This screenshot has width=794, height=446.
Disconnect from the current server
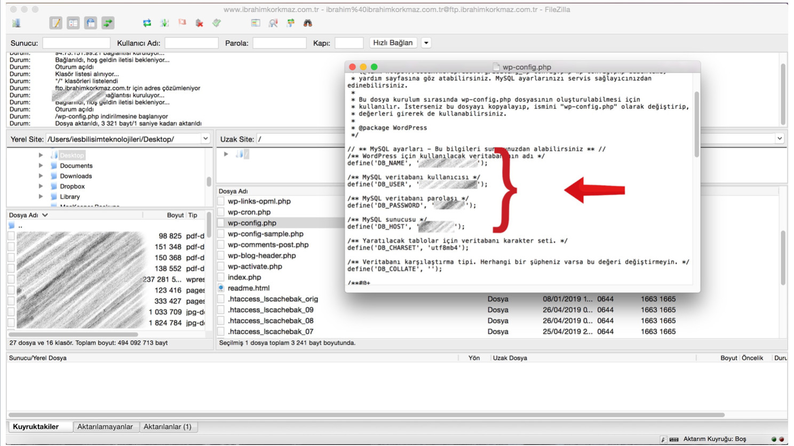coord(199,23)
